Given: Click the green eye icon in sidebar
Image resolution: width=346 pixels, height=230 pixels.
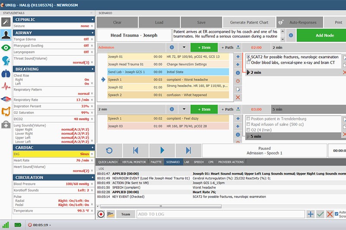Looking at the screenshot, I should click(6, 48).
